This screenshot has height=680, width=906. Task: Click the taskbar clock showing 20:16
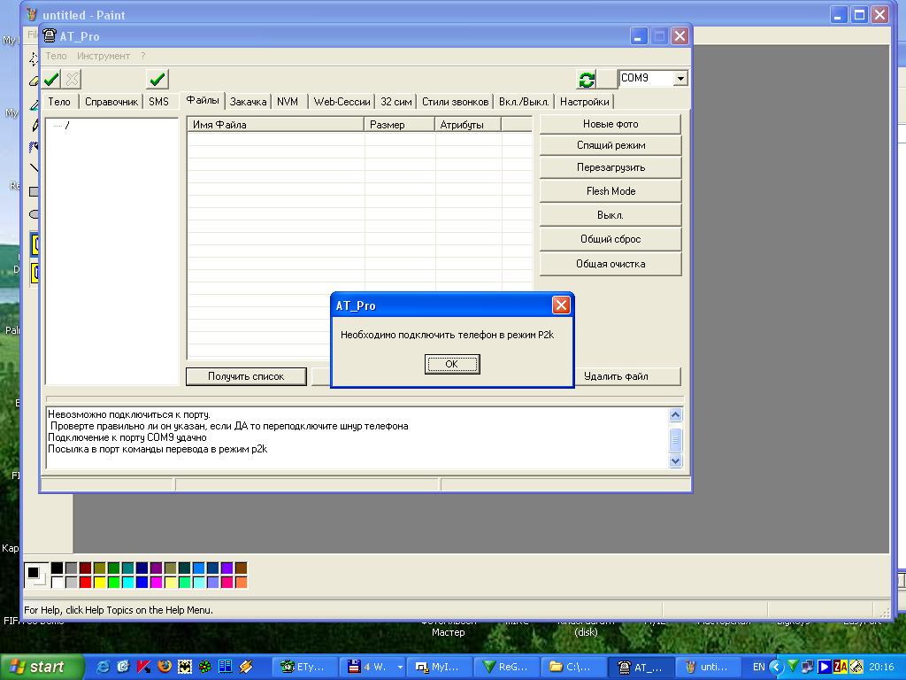(x=881, y=667)
